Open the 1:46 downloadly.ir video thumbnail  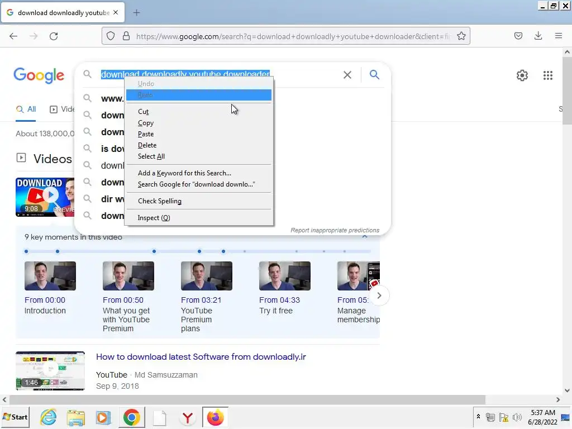pyautogui.click(x=50, y=371)
